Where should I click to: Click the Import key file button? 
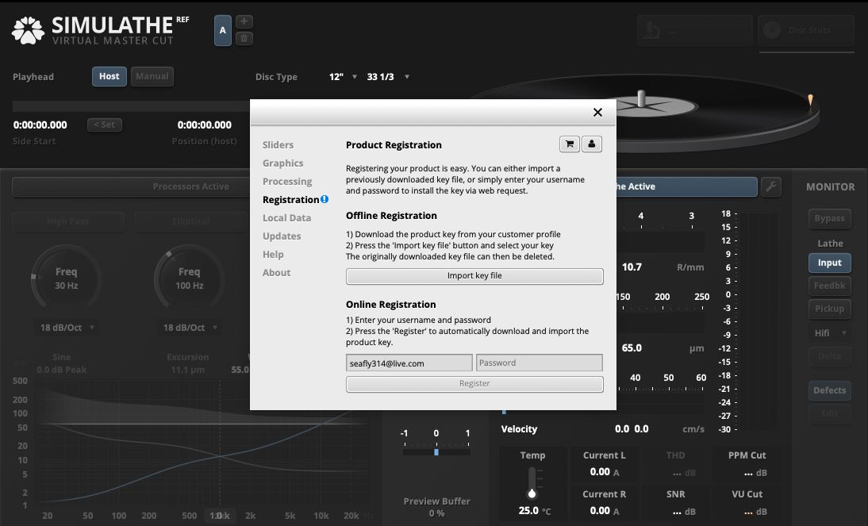point(474,276)
